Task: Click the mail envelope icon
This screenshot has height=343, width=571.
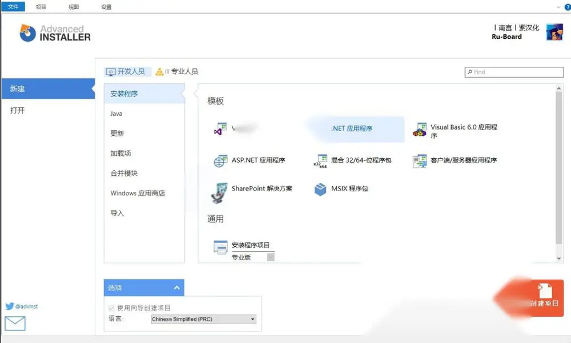Action: click(15, 324)
